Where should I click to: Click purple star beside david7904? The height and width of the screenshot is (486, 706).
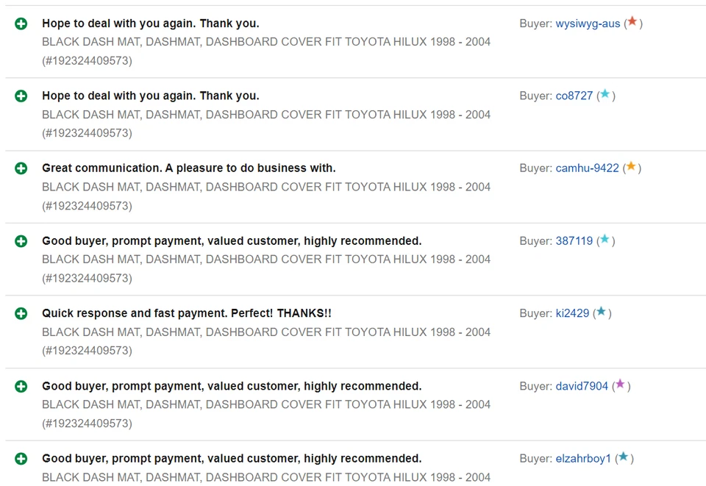(x=620, y=385)
